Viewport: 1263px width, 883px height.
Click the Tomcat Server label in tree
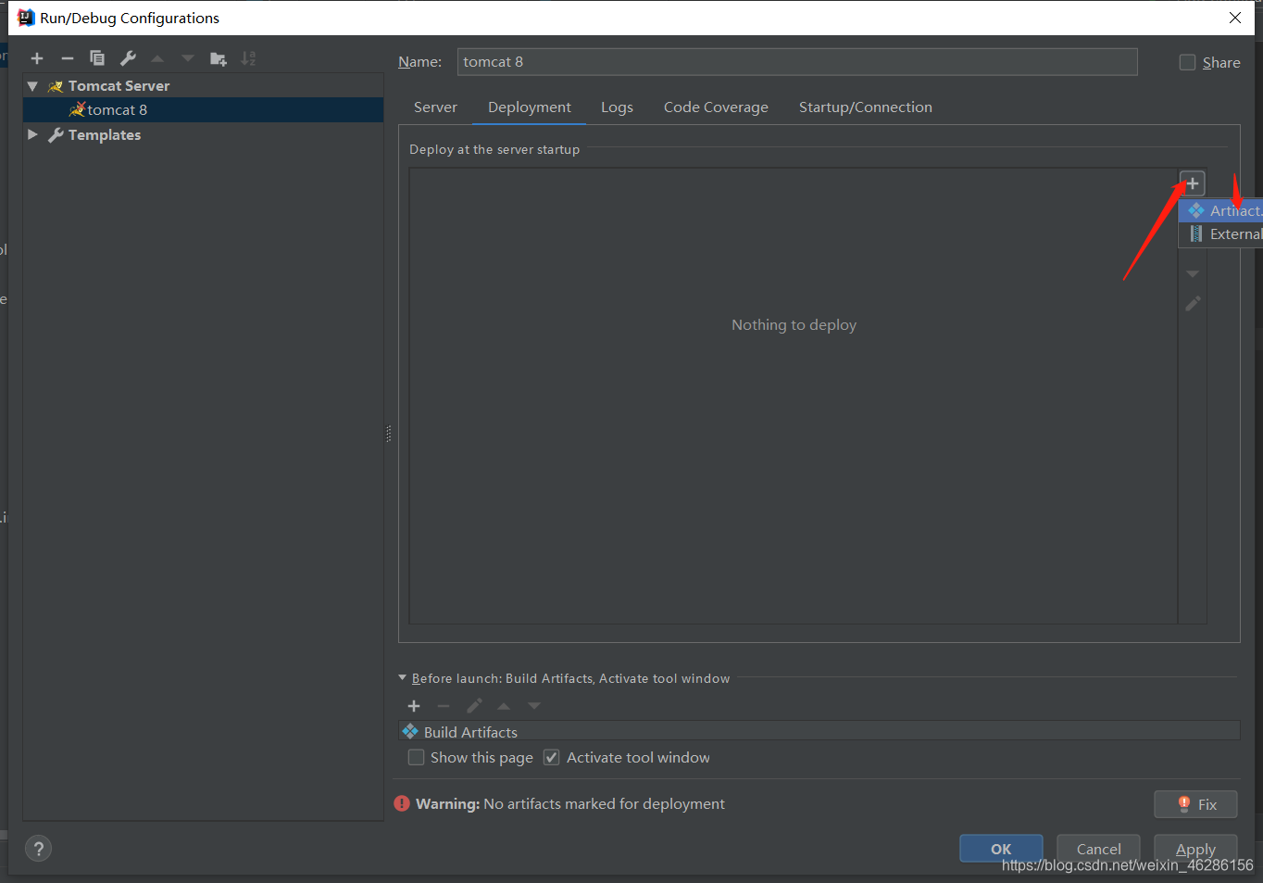[119, 86]
